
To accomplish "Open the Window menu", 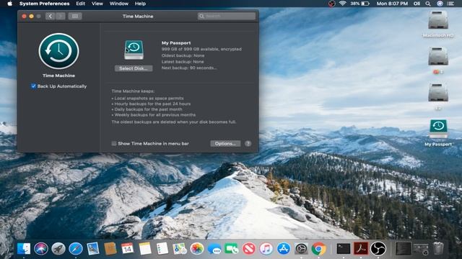I will coord(119,4).
